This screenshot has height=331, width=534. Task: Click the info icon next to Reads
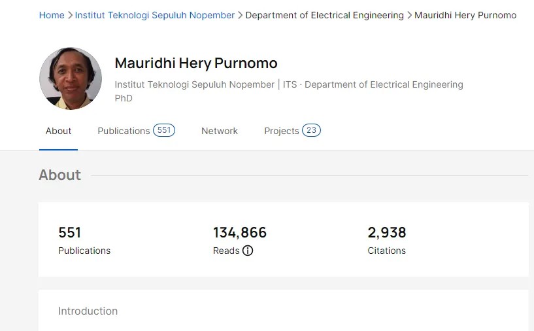click(x=248, y=251)
